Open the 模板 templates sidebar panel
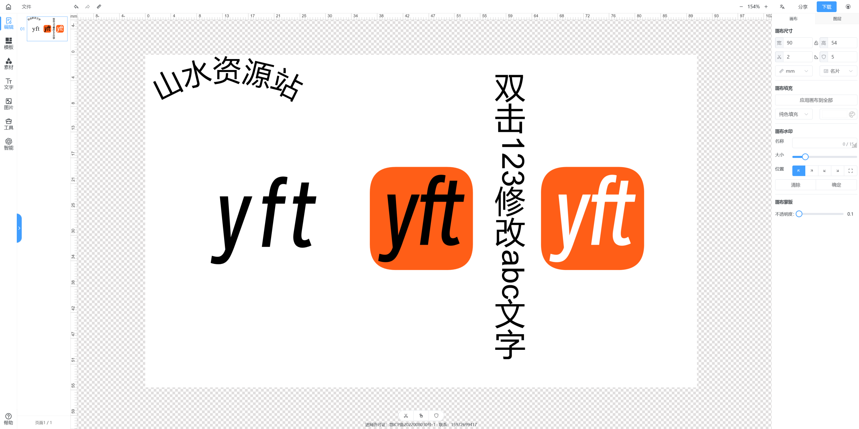The image size is (859, 429). pos(9,44)
